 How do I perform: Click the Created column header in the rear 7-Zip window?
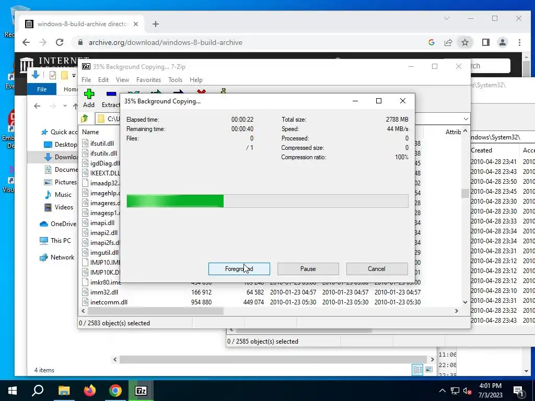481,150
